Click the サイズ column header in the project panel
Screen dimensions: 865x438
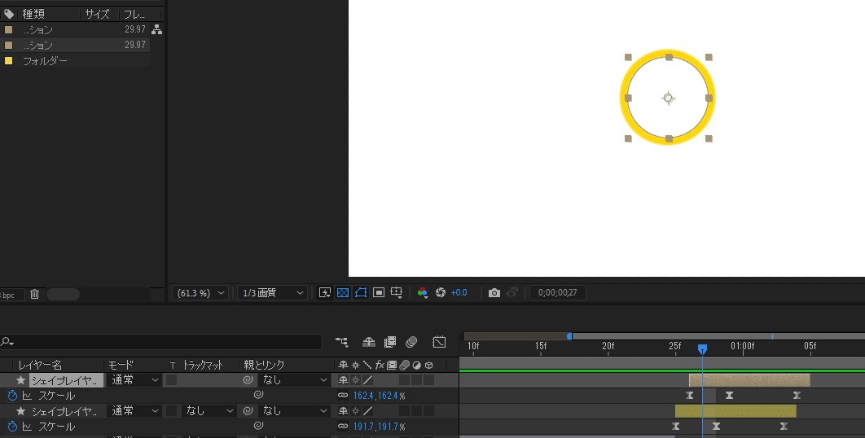[97, 15]
